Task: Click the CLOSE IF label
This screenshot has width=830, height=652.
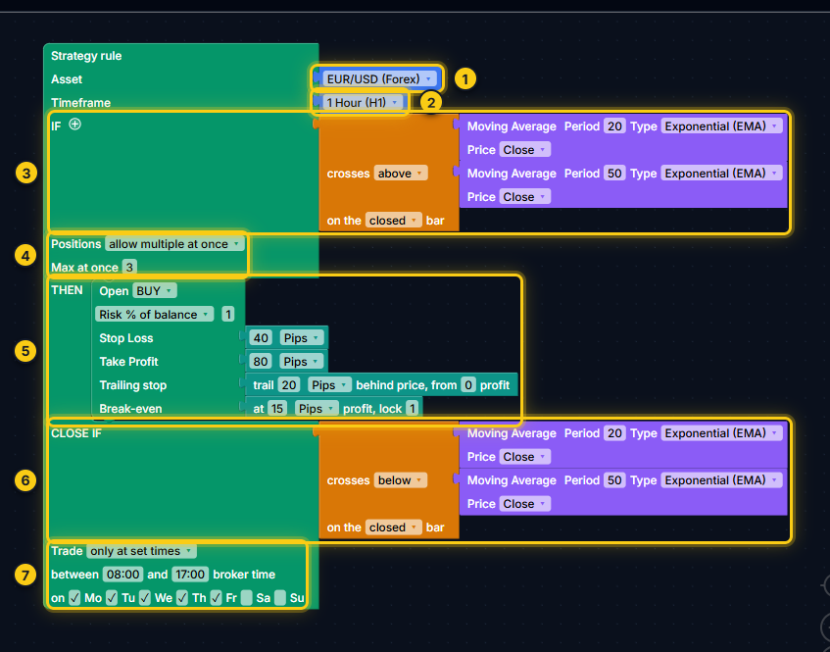Action: pyautogui.click(x=76, y=433)
